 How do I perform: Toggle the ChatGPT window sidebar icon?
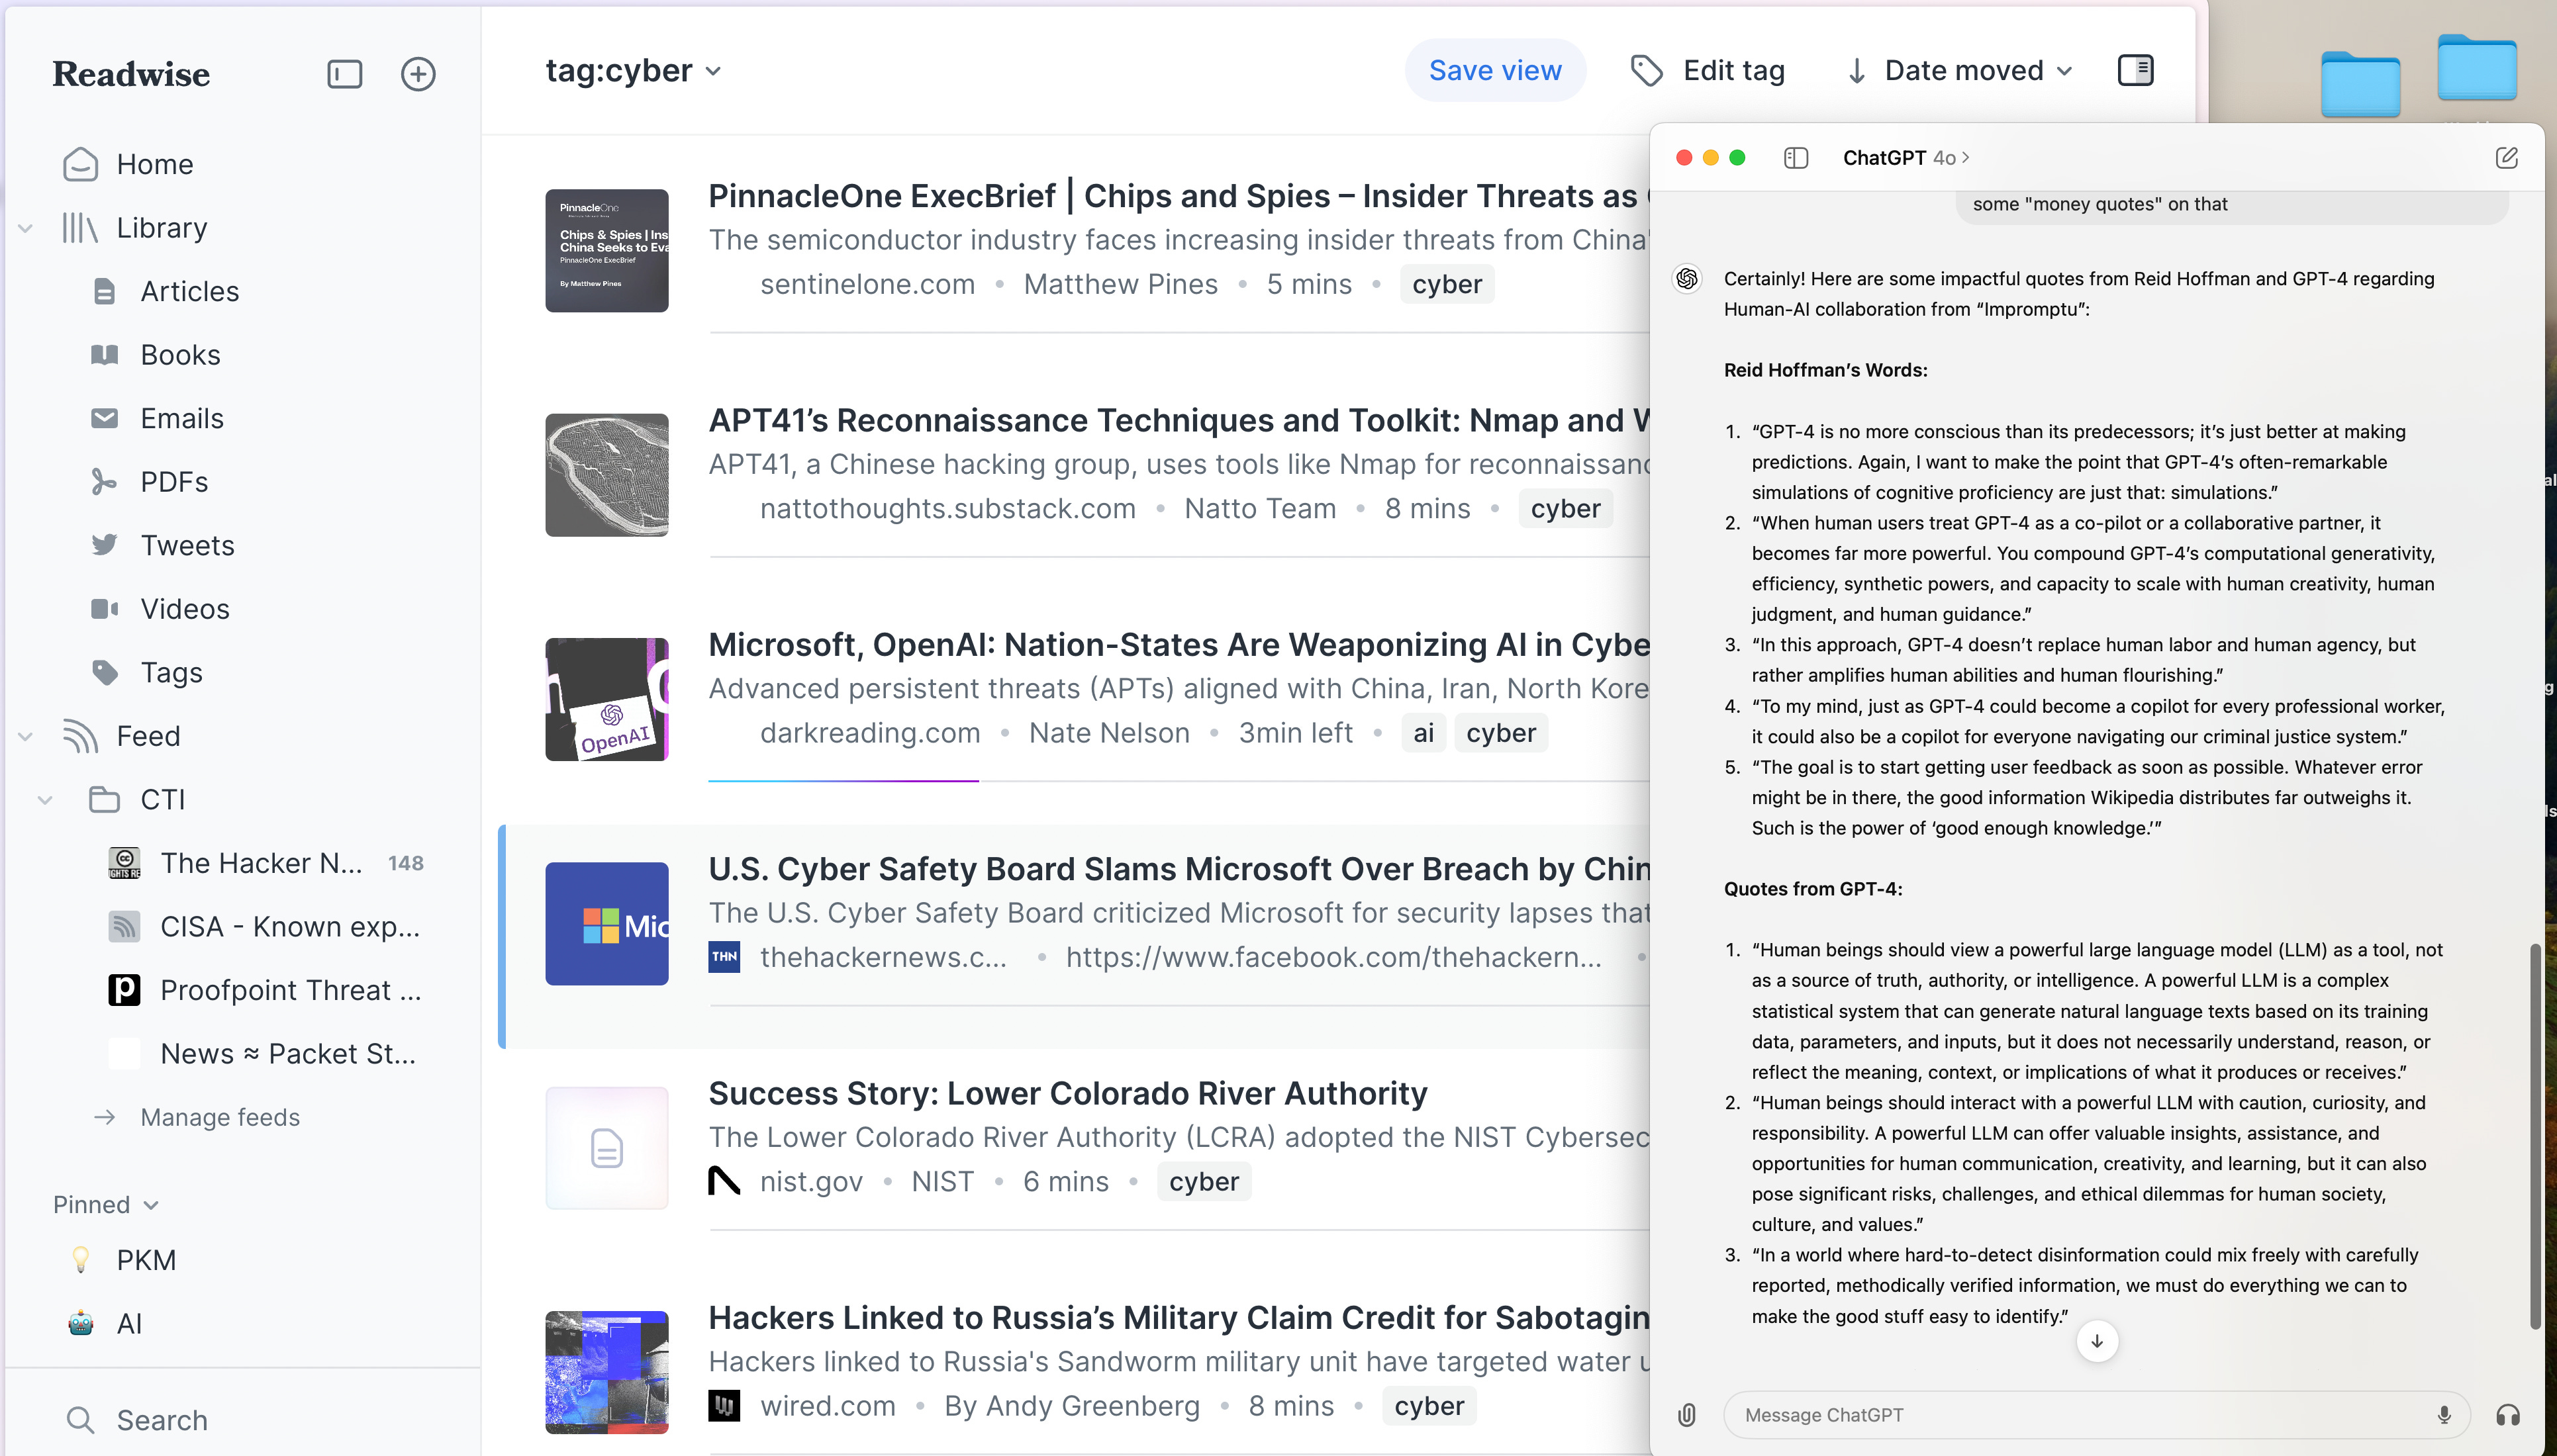pos(1796,158)
